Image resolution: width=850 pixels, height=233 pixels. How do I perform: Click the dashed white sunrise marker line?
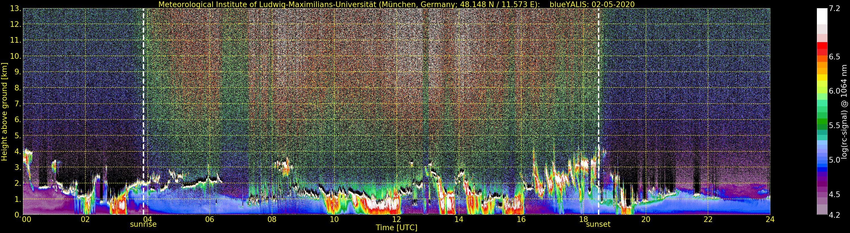coord(144,111)
